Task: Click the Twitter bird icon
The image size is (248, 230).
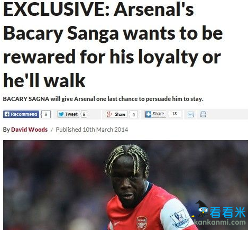Action: (61, 114)
